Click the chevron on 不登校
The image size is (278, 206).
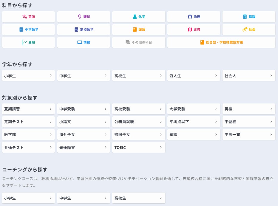(x=271, y=122)
